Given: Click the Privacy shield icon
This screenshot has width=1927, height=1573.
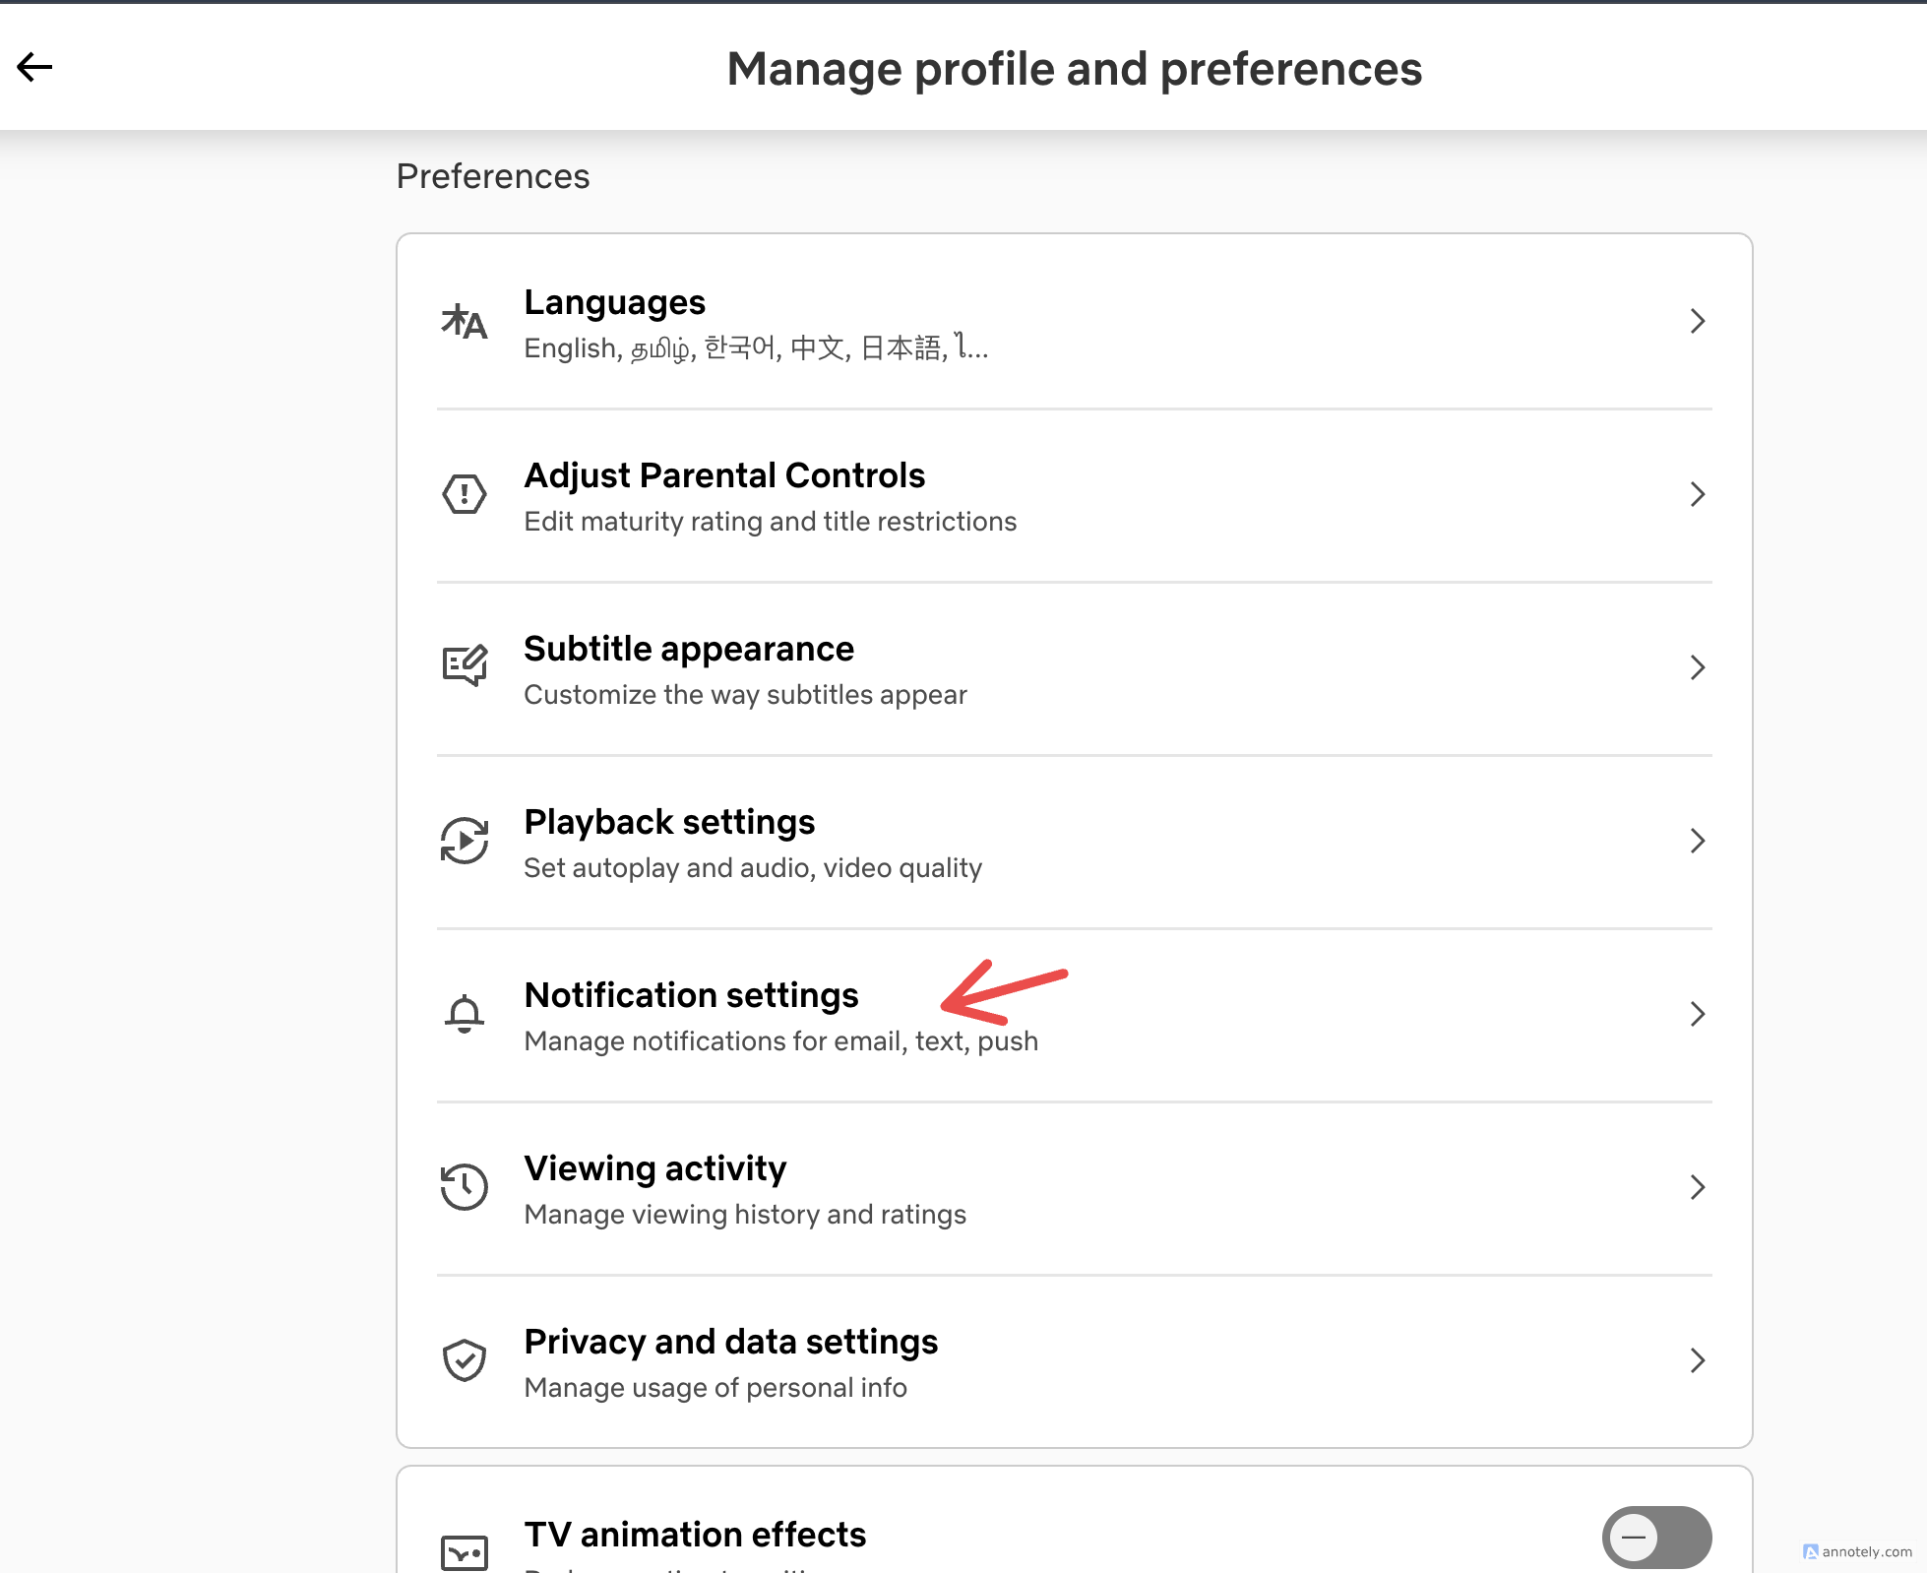Looking at the screenshot, I should pos(464,1360).
